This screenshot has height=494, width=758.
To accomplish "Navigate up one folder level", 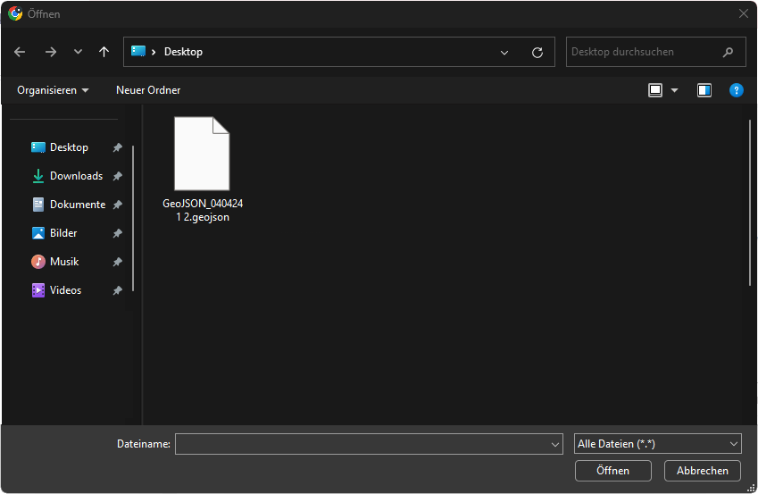I will pyautogui.click(x=104, y=52).
